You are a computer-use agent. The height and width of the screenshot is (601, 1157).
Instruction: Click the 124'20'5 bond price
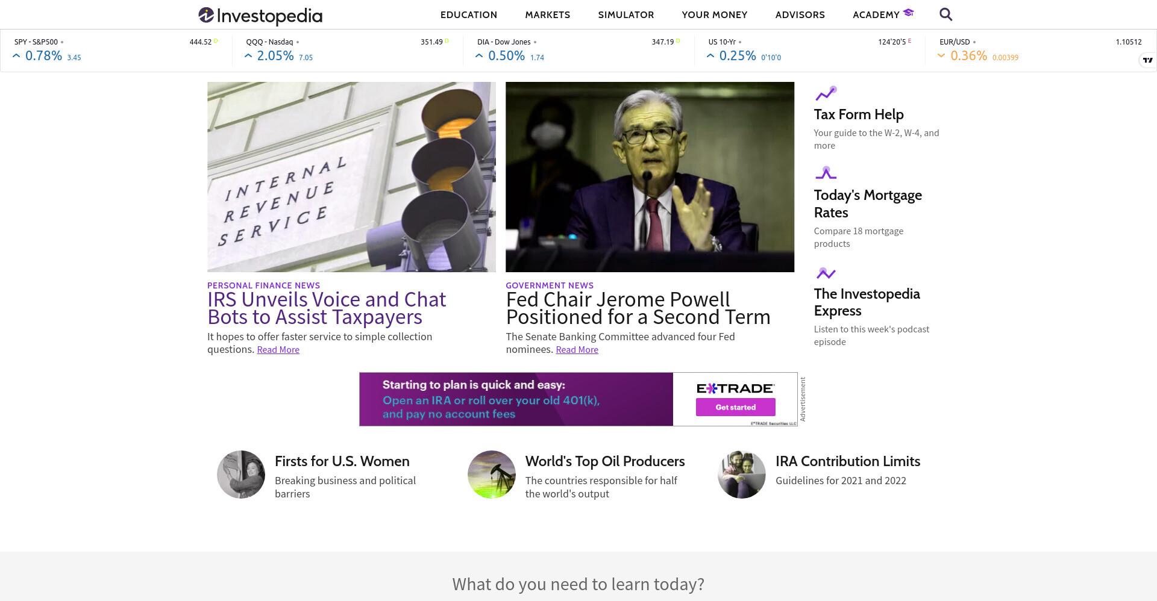(892, 42)
